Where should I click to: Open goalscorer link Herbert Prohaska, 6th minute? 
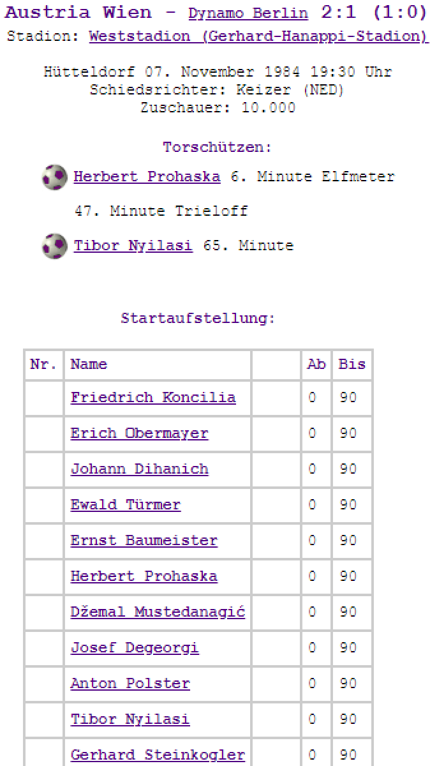(x=147, y=177)
